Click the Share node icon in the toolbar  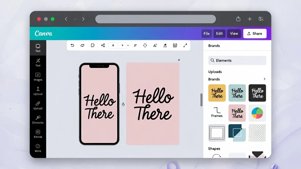tap(103, 45)
